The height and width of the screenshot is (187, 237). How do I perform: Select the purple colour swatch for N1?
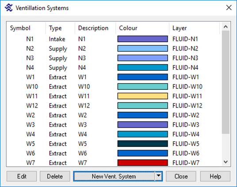click(143, 39)
